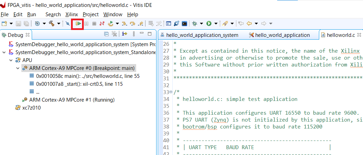Open the Debug bug dropdown arrow
The width and height of the screenshot is (363, 155).
coord(201,24)
